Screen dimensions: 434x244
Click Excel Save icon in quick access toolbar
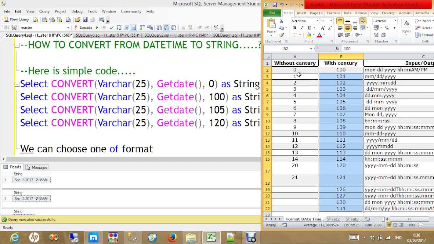tap(275, 5)
